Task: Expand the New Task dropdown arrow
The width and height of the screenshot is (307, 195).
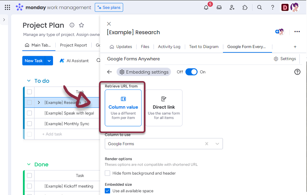Action: (49, 61)
